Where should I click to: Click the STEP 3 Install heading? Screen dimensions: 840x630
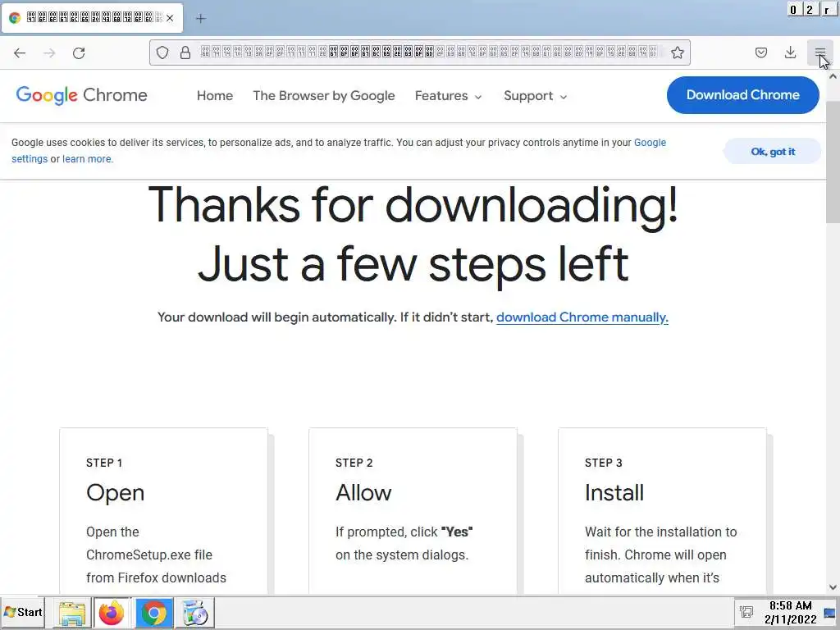tap(614, 492)
